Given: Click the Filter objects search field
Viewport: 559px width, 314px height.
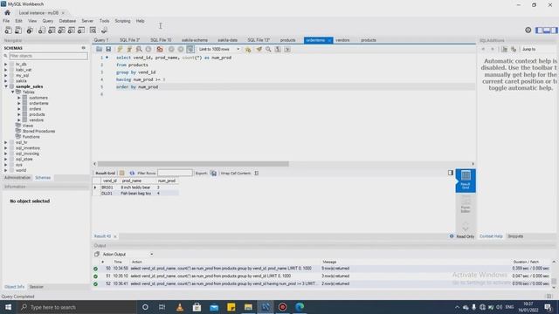Looking at the screenshot, I should coord(48,56).
